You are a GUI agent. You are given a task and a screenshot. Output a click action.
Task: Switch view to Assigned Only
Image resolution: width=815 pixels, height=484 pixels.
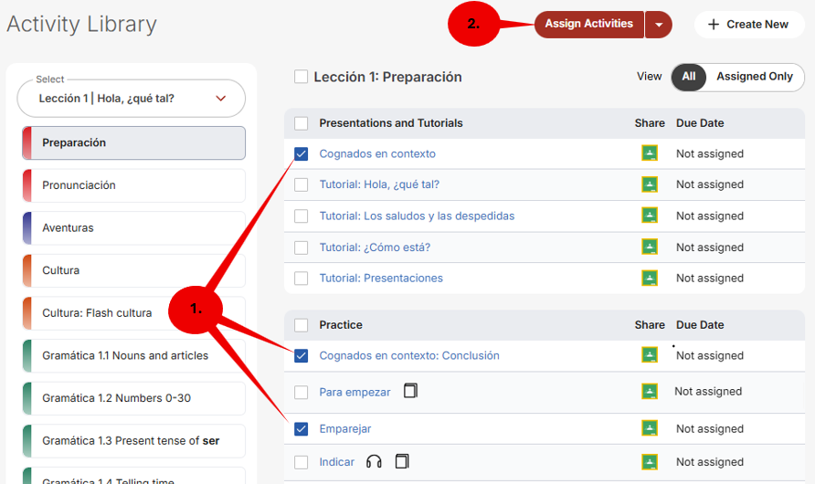click(x=755, y=77)
